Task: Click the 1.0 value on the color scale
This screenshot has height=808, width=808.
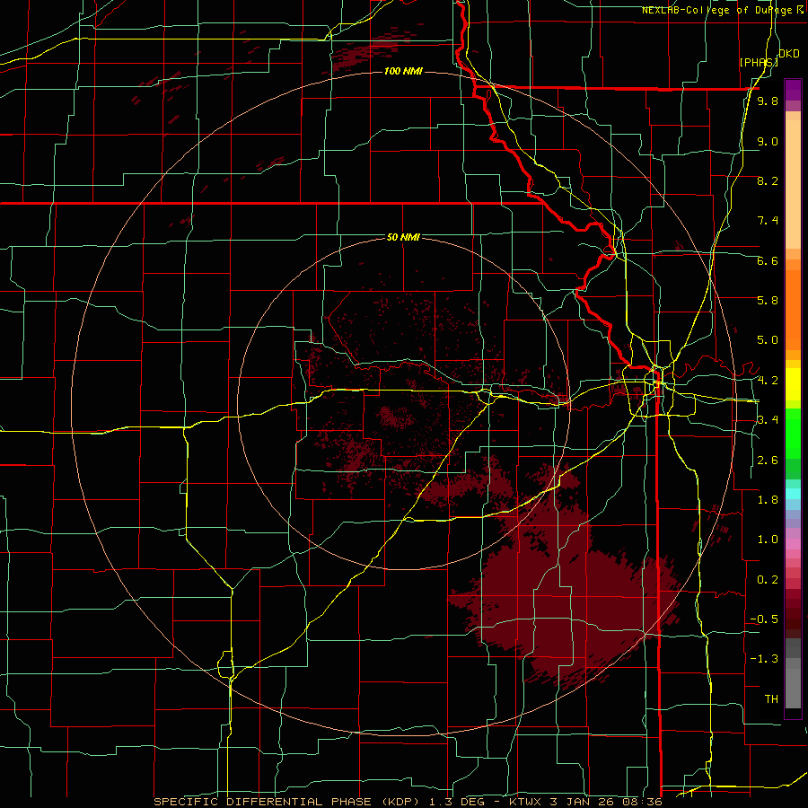Action: point(768,540)
